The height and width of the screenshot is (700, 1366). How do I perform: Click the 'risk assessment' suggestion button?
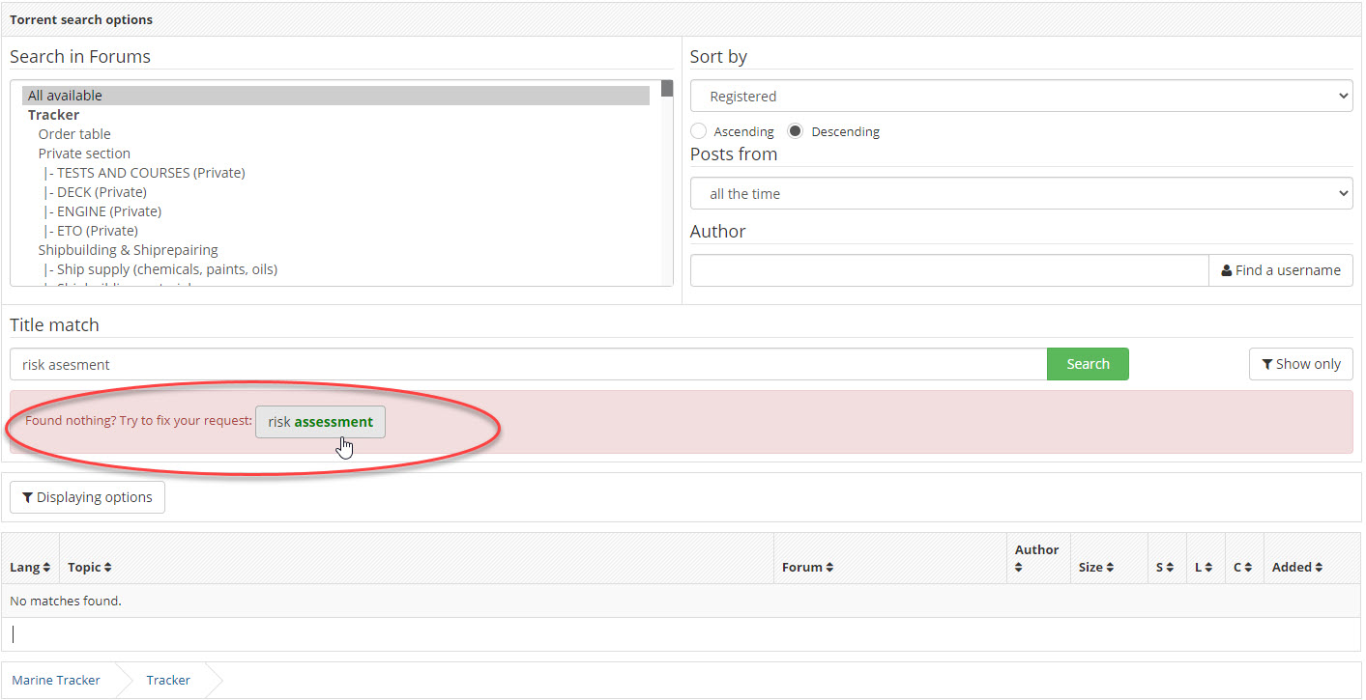pyautogui.click(x=320, y=422)
